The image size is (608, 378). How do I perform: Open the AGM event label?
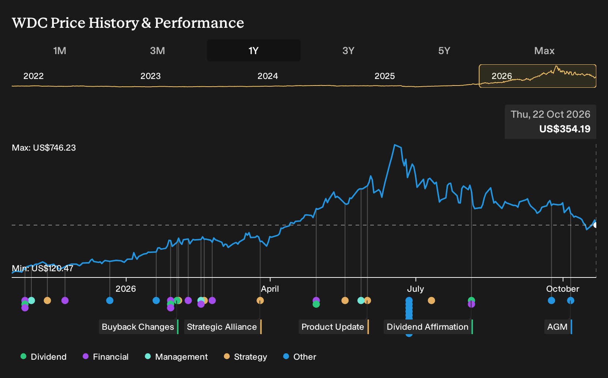(x=558, y=327)
